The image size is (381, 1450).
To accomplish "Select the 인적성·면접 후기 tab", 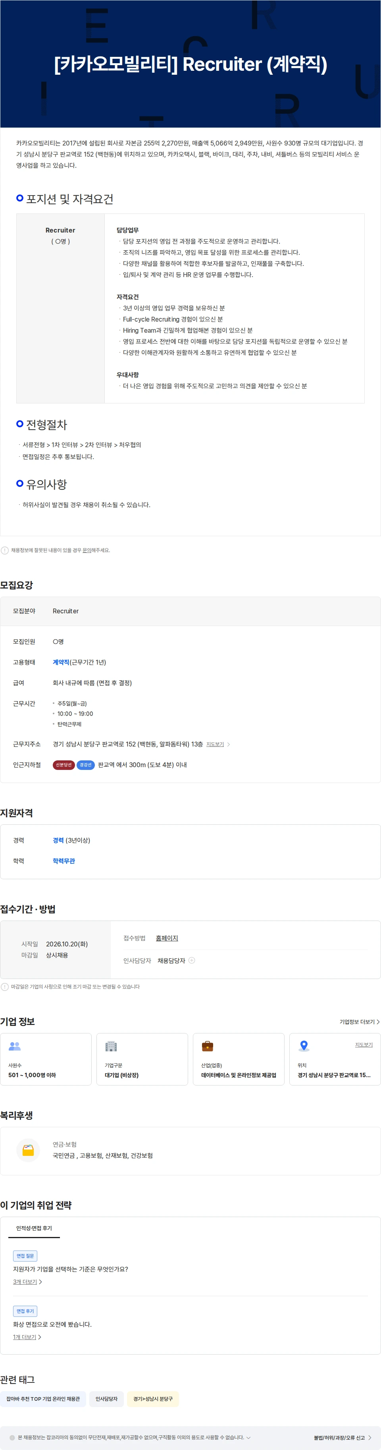I will coord(34,1228).
